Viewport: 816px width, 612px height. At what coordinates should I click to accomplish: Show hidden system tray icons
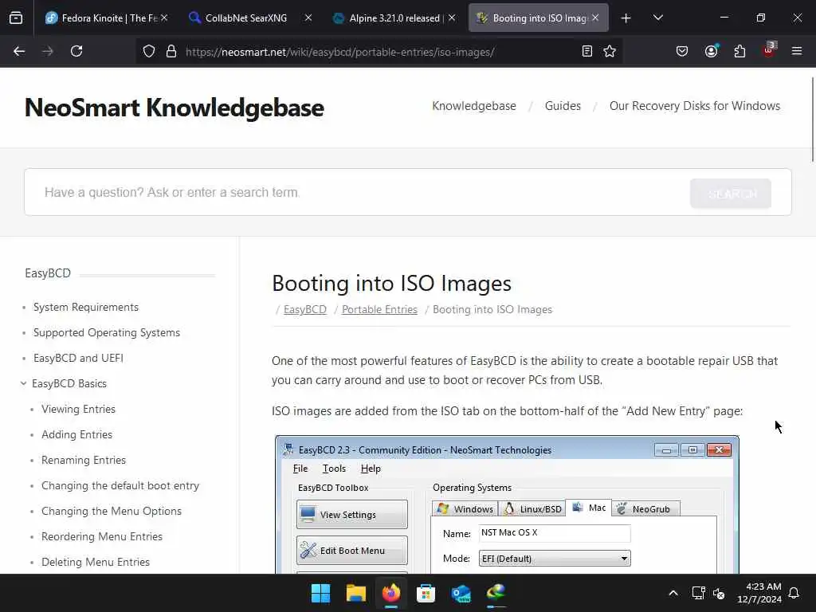(673, 593)
